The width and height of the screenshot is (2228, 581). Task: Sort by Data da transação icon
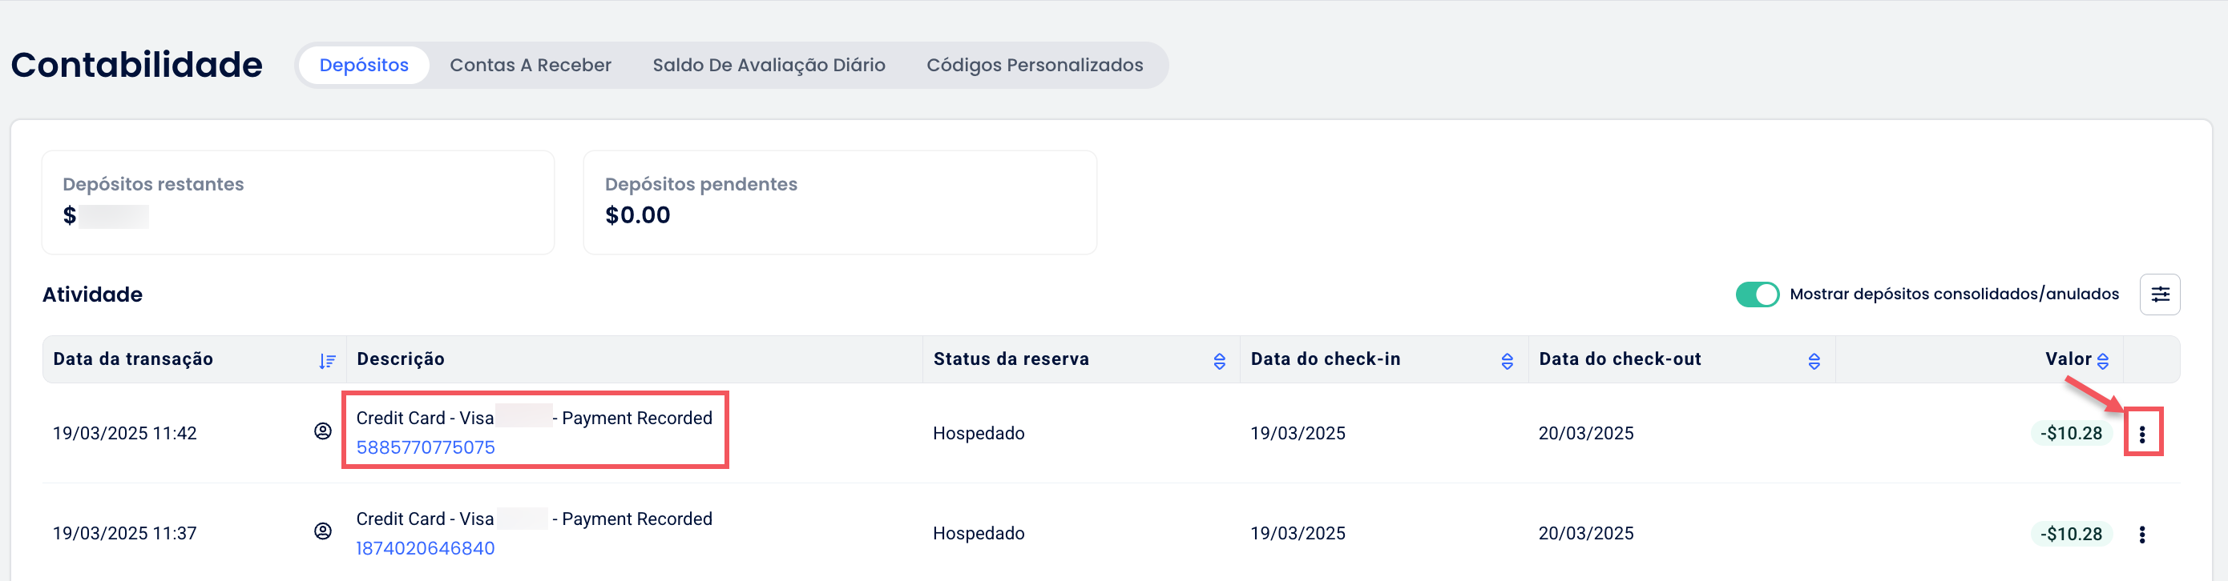click(x=327, y=361)
